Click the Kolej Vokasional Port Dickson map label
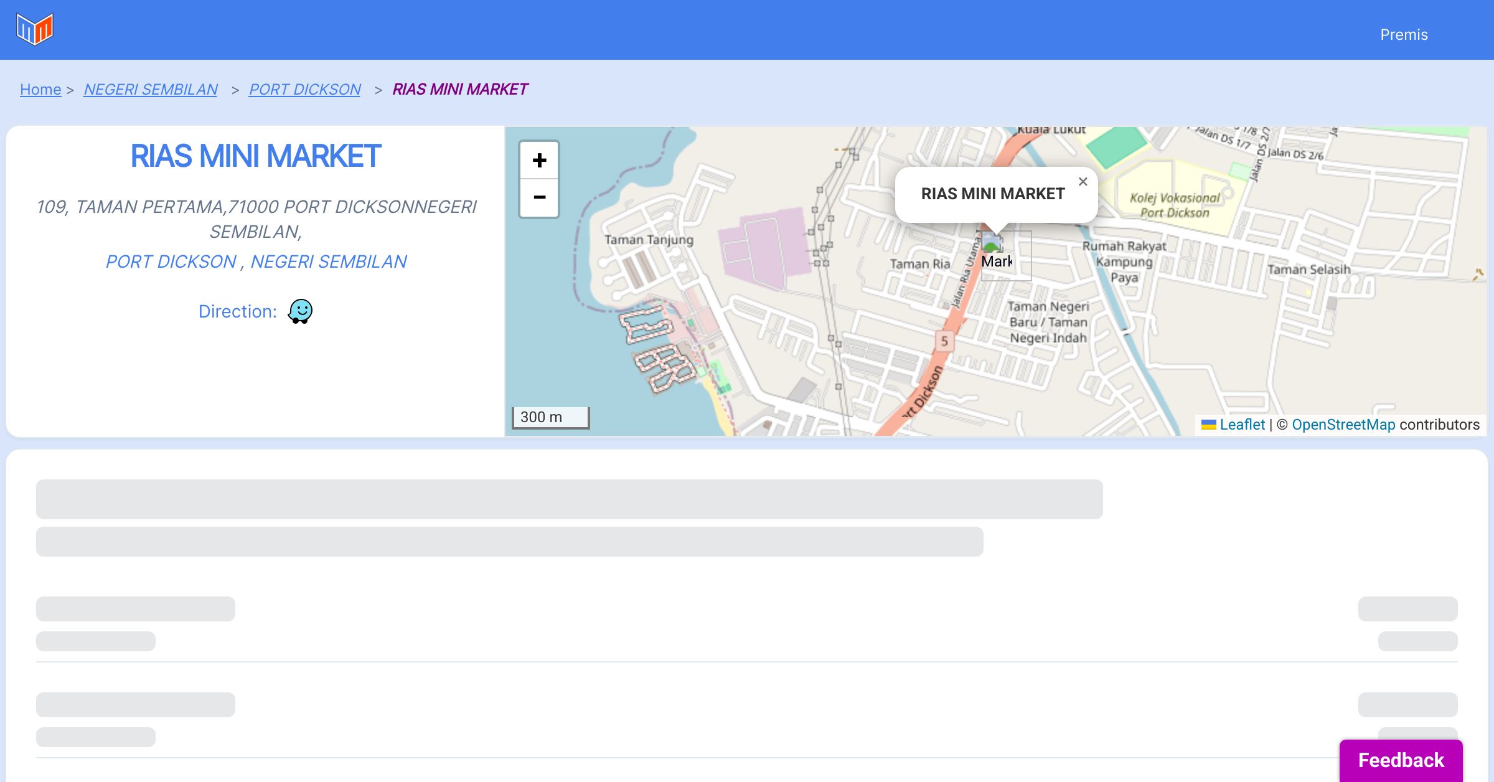This screenshot has width=1494, height=782. [x=1175, y=205]
